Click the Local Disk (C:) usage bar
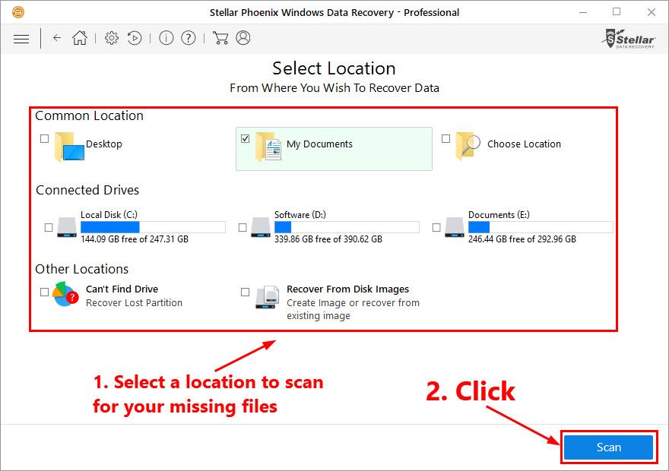This screenshot has width=669, height=471. pyautogui.click(x=153, y=226)
